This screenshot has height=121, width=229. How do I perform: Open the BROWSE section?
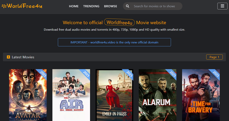[x=111, y=6]
